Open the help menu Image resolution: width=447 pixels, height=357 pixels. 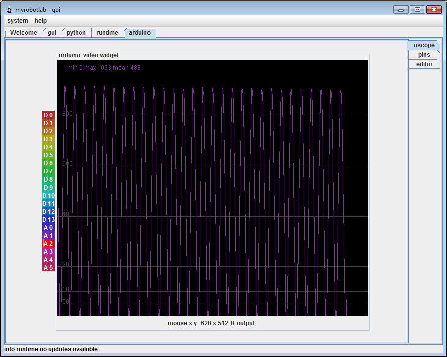tap(41, 21)
